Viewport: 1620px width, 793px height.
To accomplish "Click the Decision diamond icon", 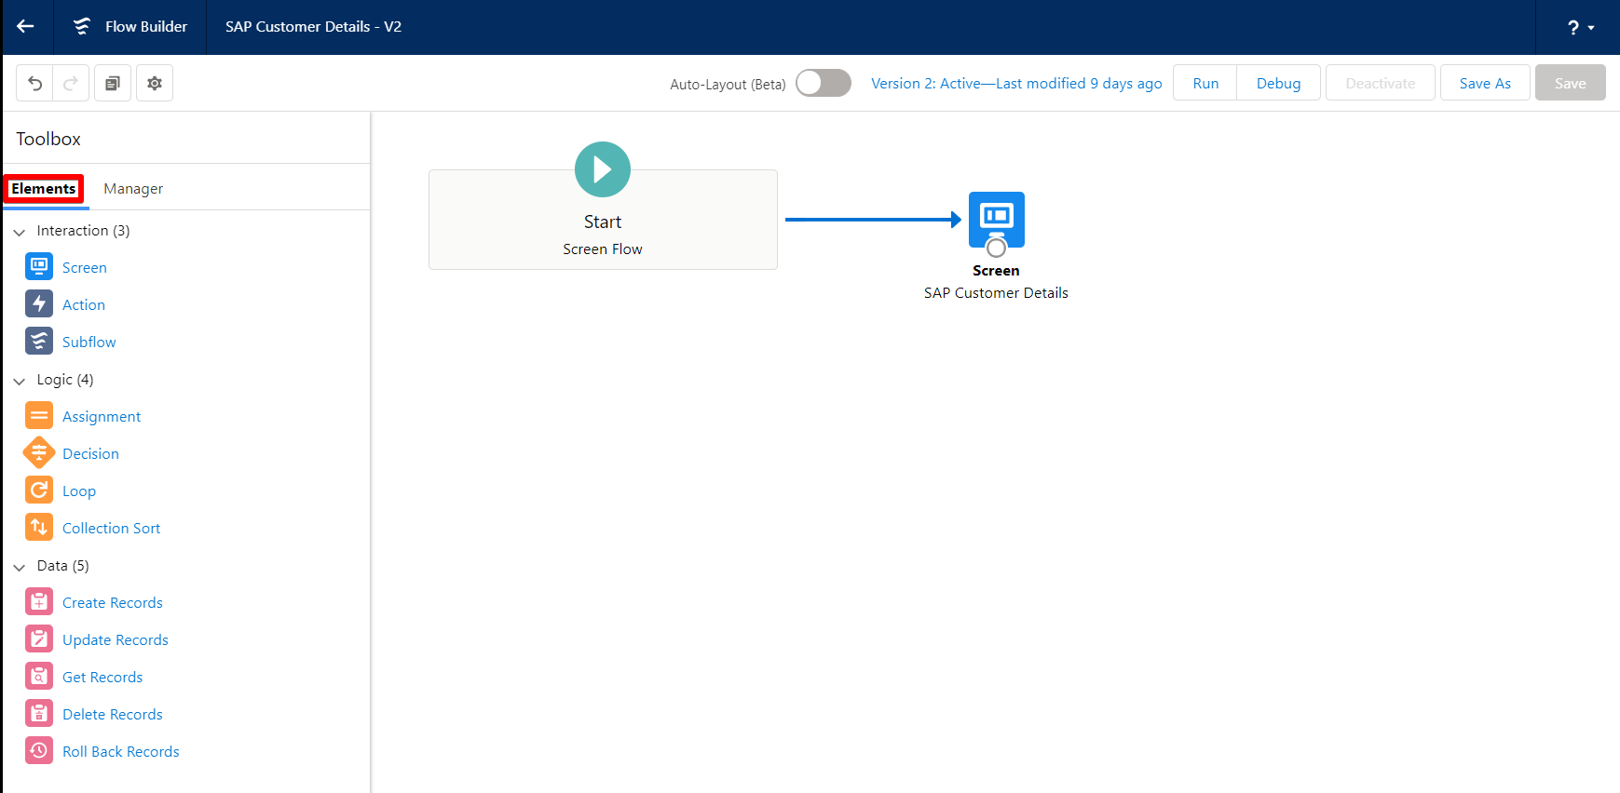I will 39,453.
